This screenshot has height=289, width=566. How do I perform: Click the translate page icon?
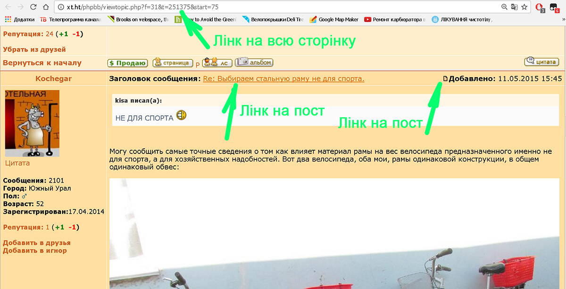[x=514, y=7]
